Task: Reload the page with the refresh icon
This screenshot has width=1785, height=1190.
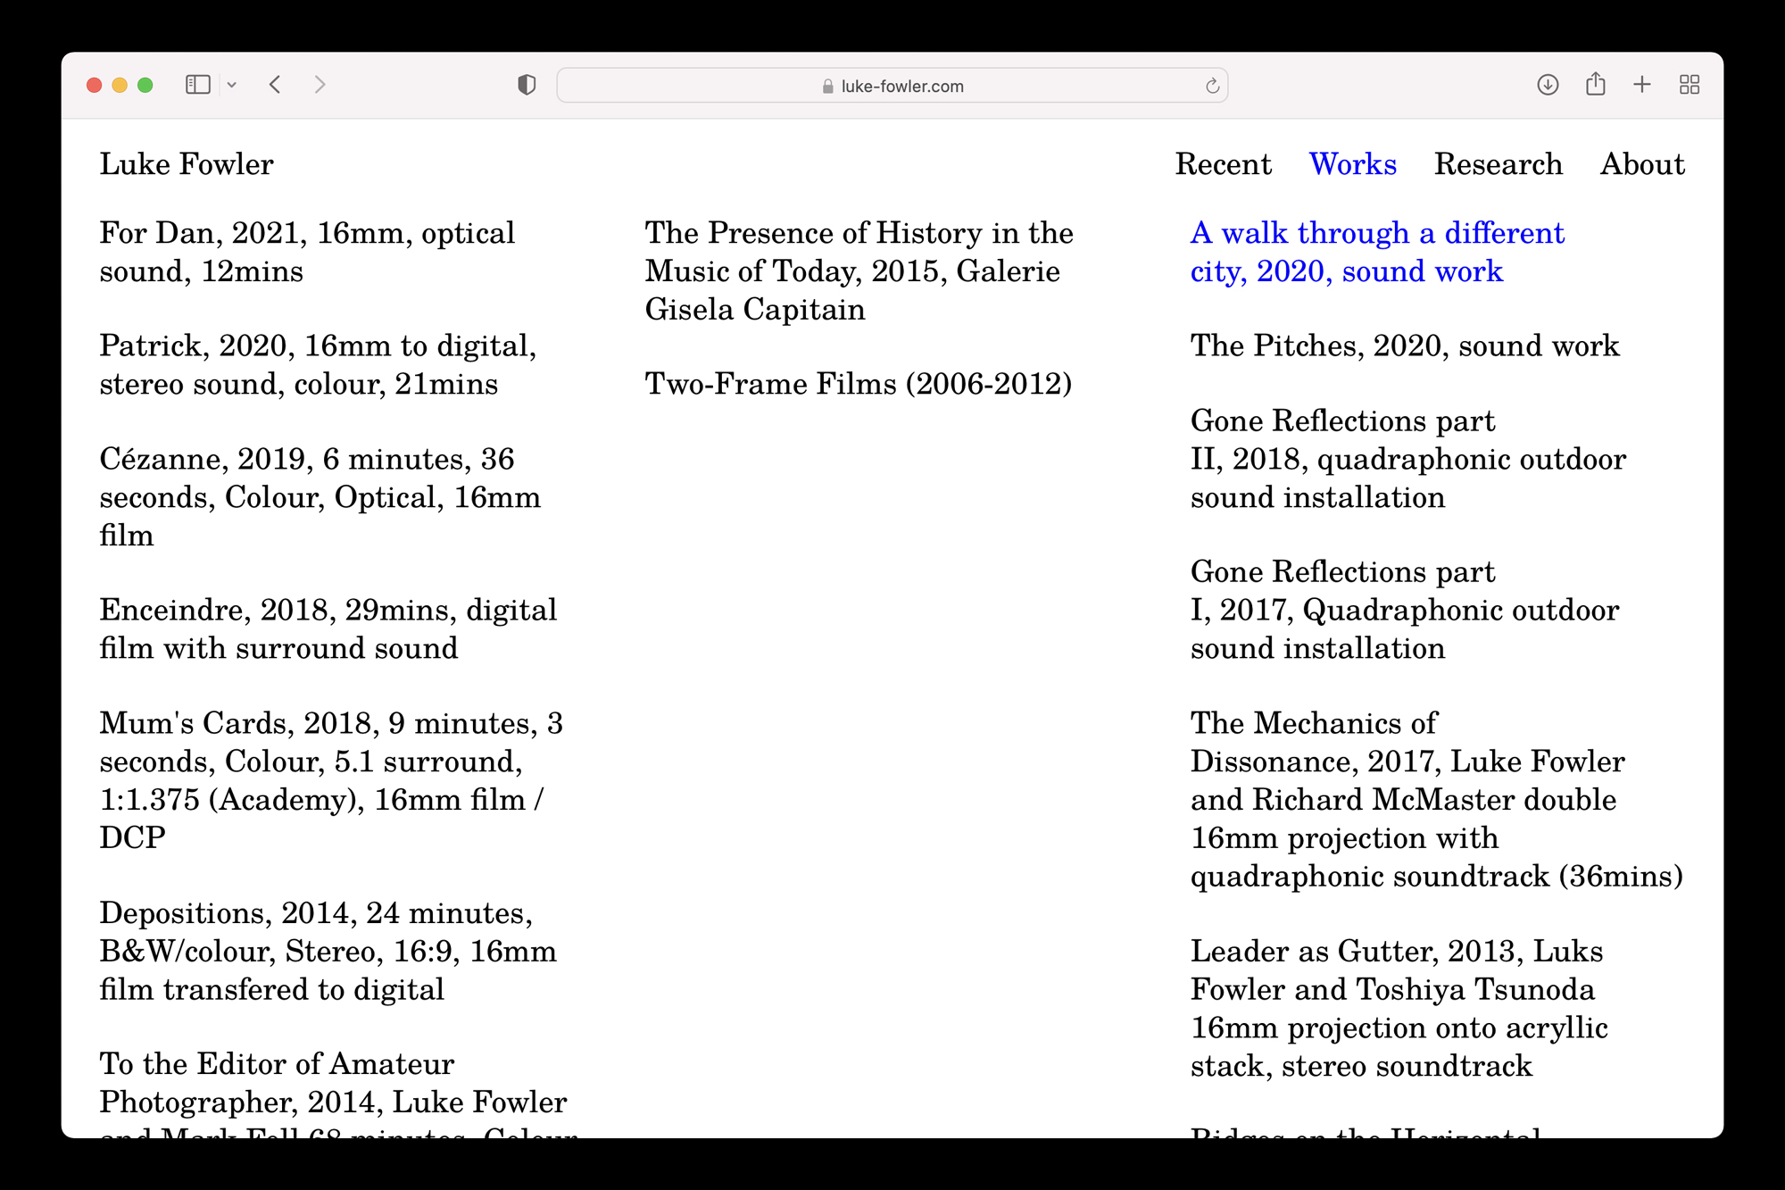Action: click(1212, 86)
